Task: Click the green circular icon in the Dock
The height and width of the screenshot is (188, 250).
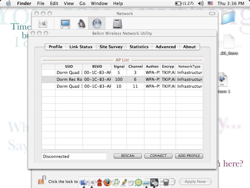Action: click(x=138, y=182)
